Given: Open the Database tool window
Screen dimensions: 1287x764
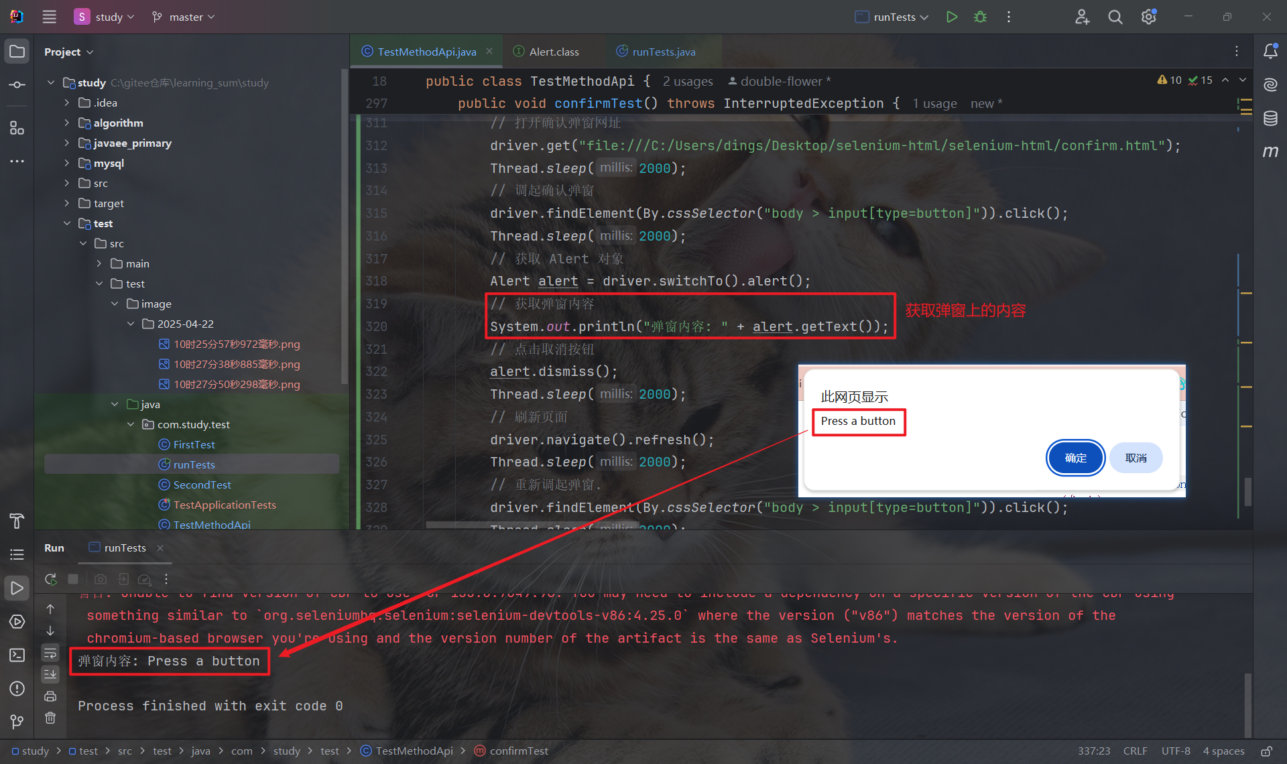Looking at the screenshot, I should point(1270,119).
